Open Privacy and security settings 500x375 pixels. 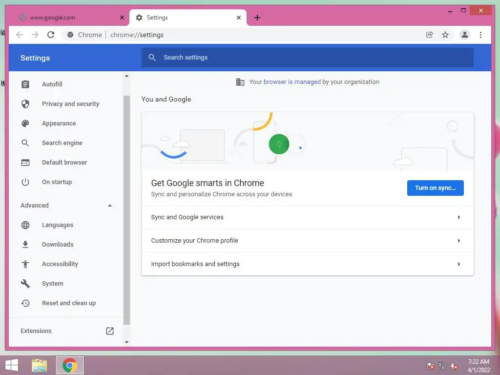click(70, 104)
